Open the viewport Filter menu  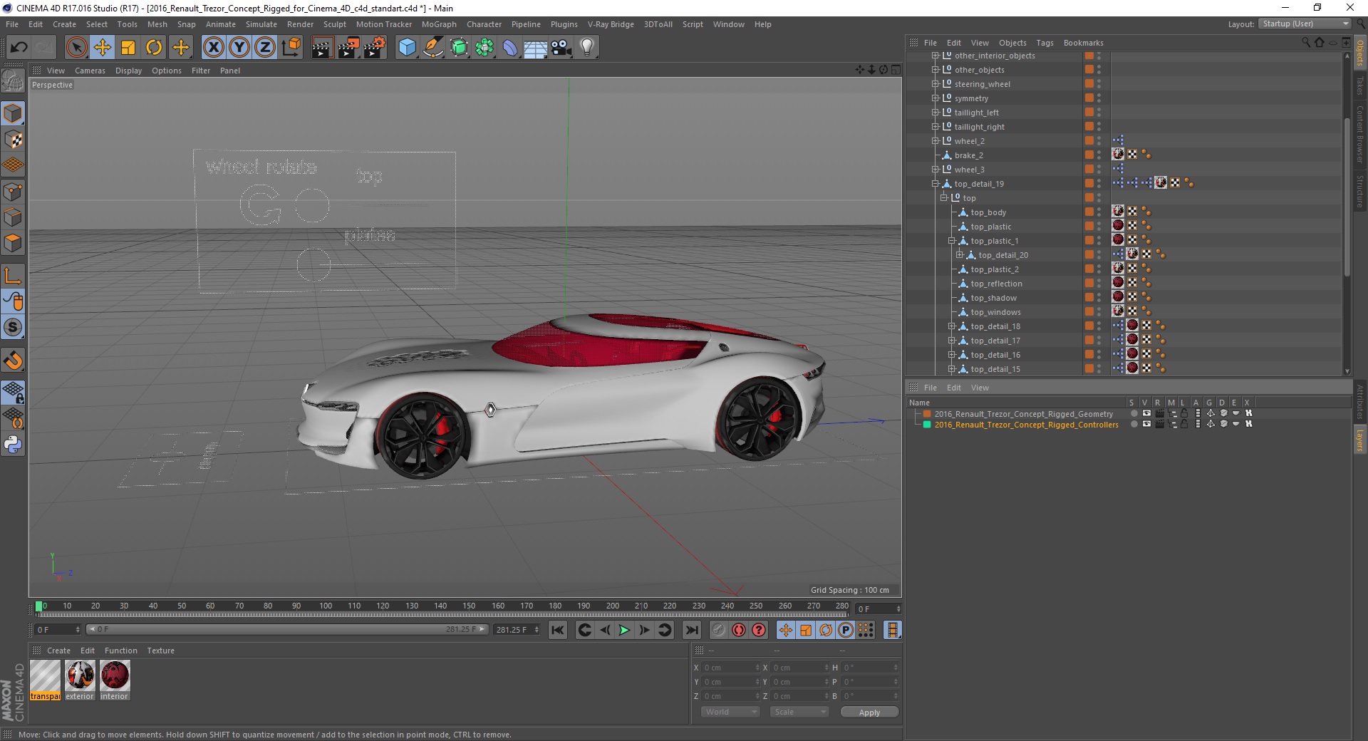pos(201,71)
